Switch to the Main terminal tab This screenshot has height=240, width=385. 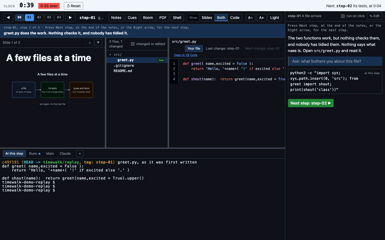[50, 154]
